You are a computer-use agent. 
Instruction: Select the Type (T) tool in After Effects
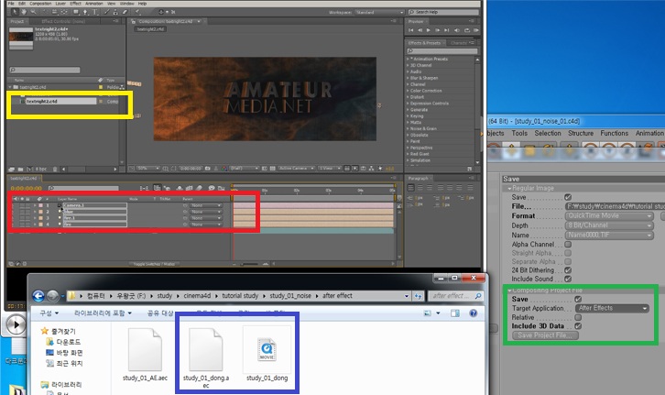point(94,12)
